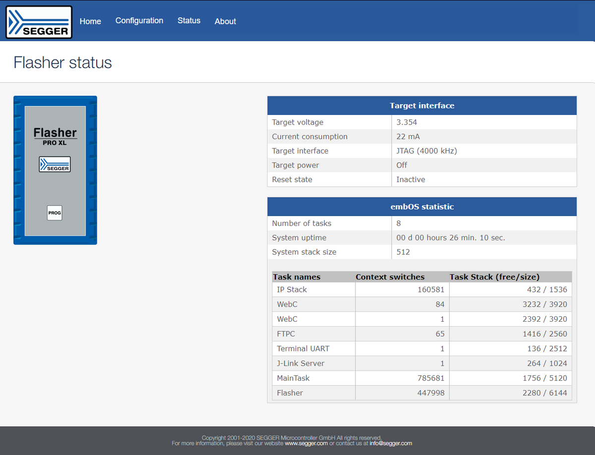Screen dimensions: 595x455
Task: Click the embOS statistic table header
Action: pos(422,207)
